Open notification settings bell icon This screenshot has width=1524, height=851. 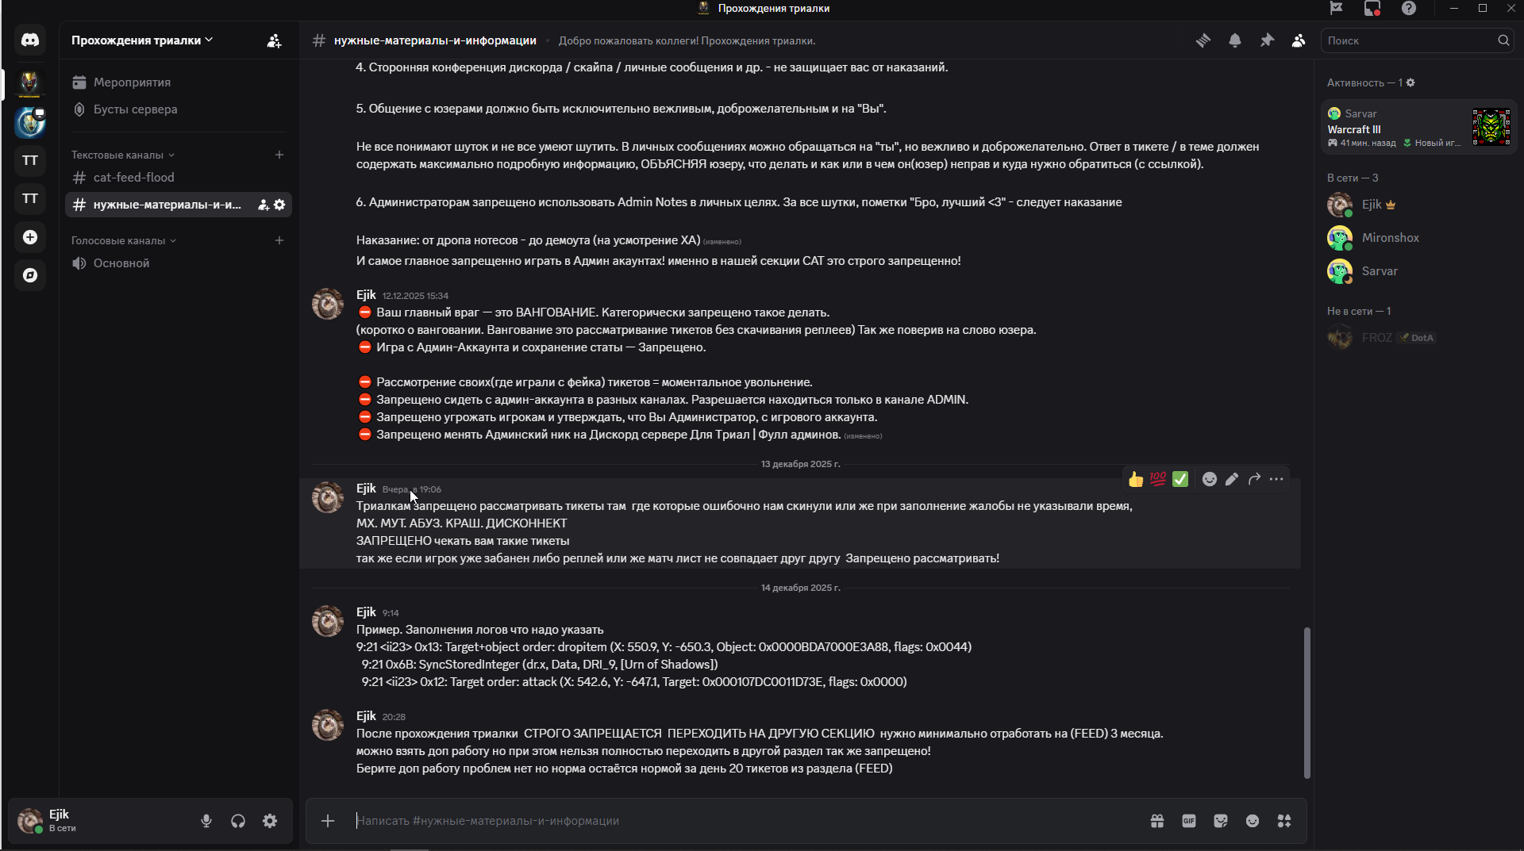click(1235, 40)
